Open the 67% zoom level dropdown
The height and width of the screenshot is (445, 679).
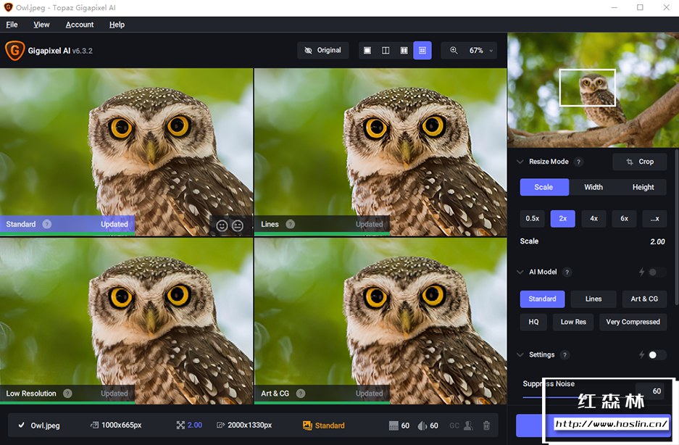point(480,51)
